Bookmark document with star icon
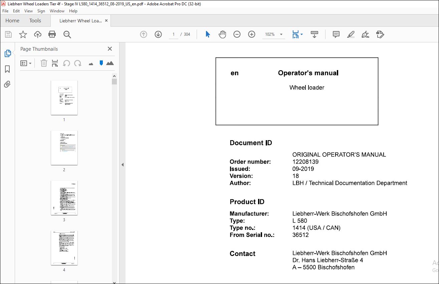The width and height of the screenshot is (439, 284). 23,34
